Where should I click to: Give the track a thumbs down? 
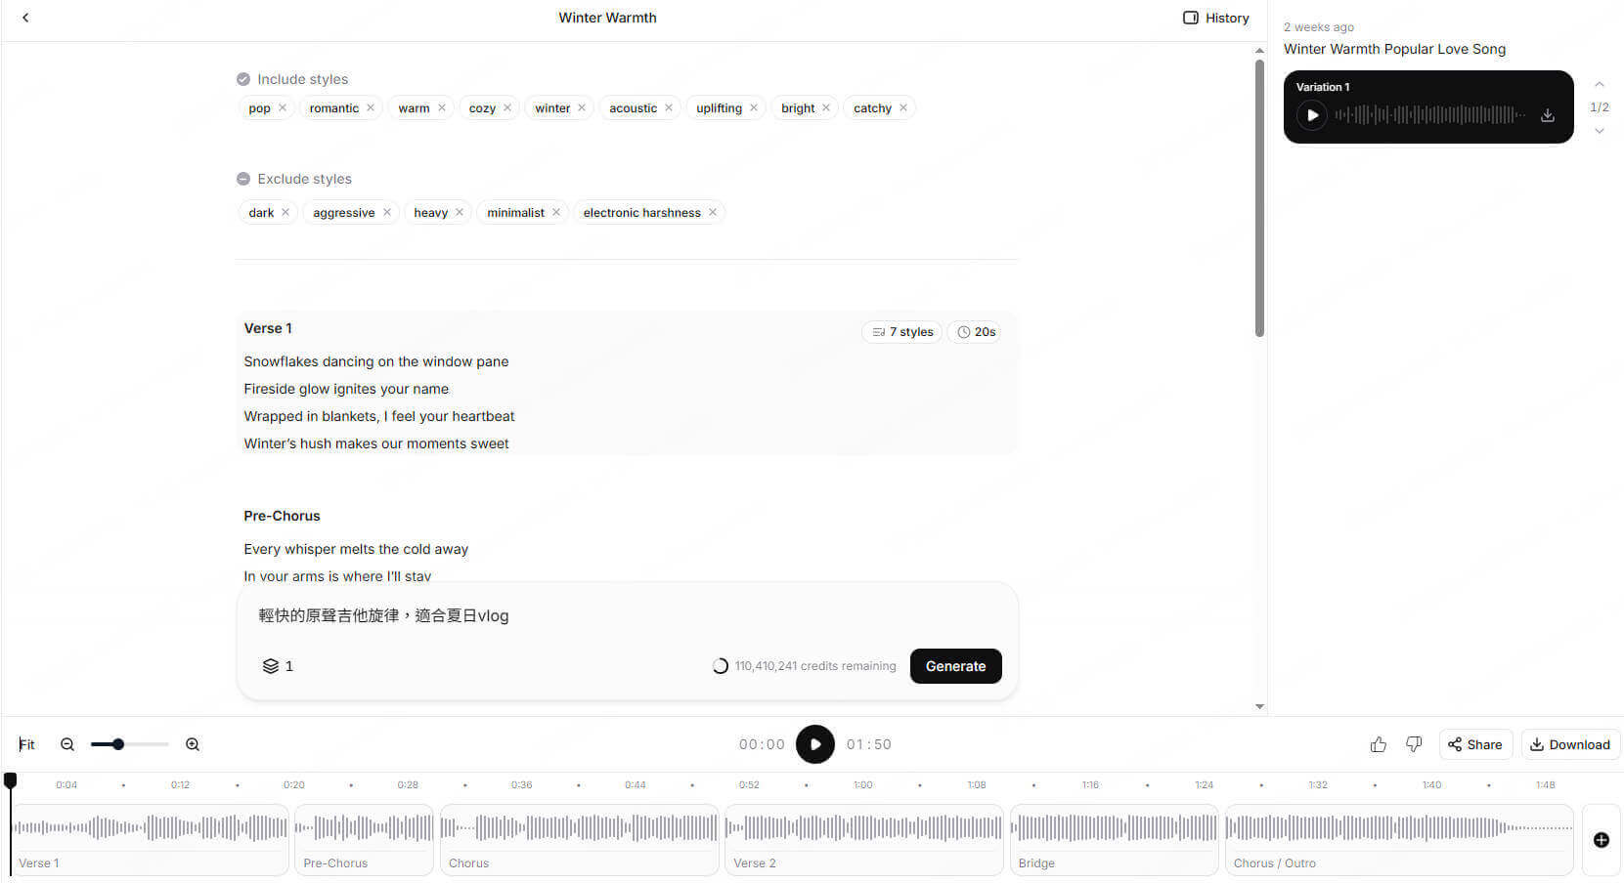click(x=1414, y=743)
